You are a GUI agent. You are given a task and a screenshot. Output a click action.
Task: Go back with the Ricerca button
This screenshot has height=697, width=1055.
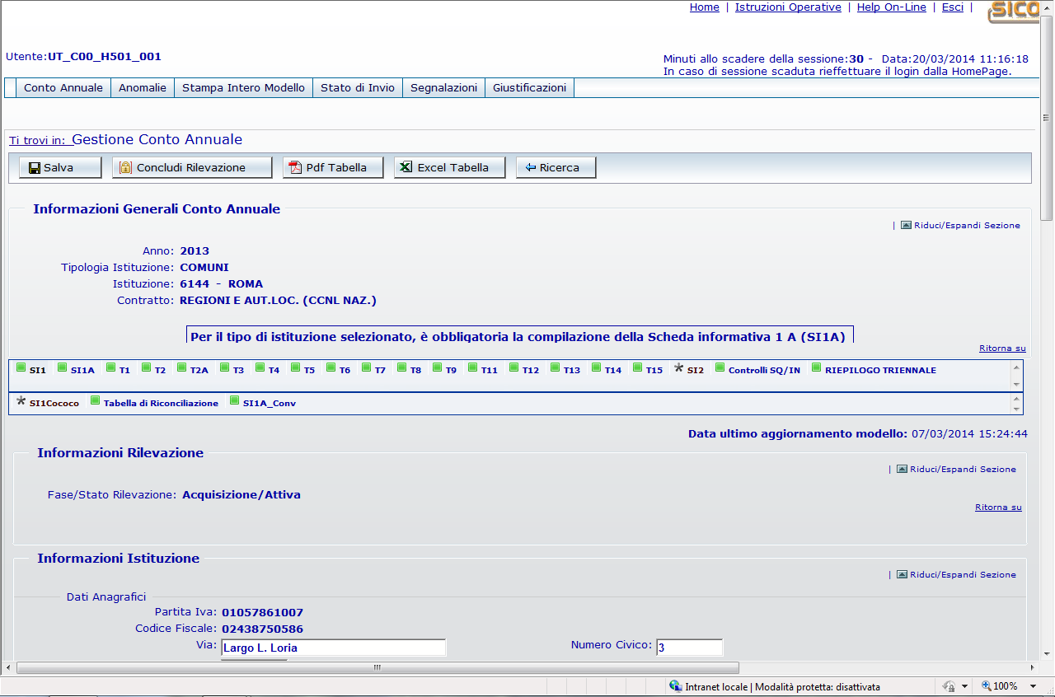556,167
